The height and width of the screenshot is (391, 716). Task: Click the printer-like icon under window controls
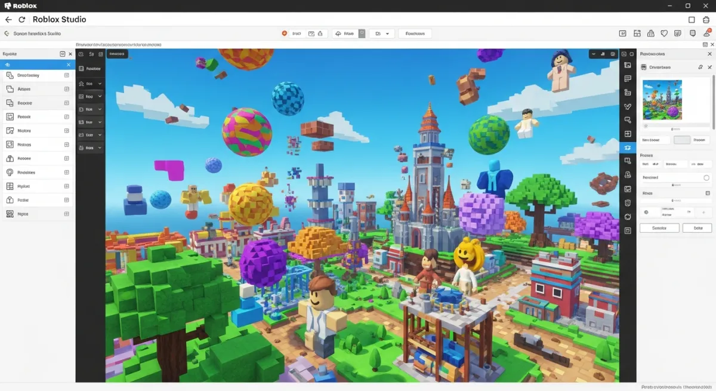point(706,20)
